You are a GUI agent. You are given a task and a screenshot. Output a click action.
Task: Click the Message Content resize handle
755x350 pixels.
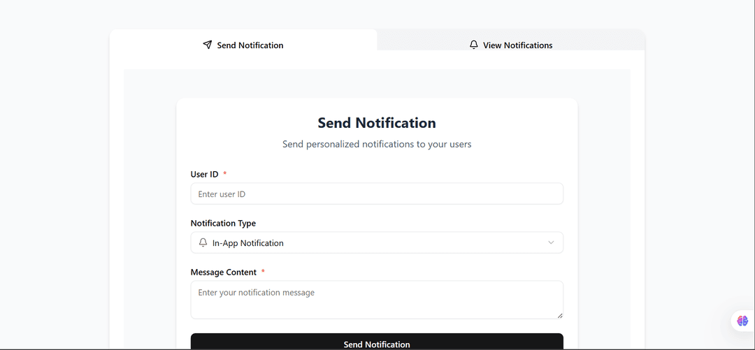[x=559, y=315]
